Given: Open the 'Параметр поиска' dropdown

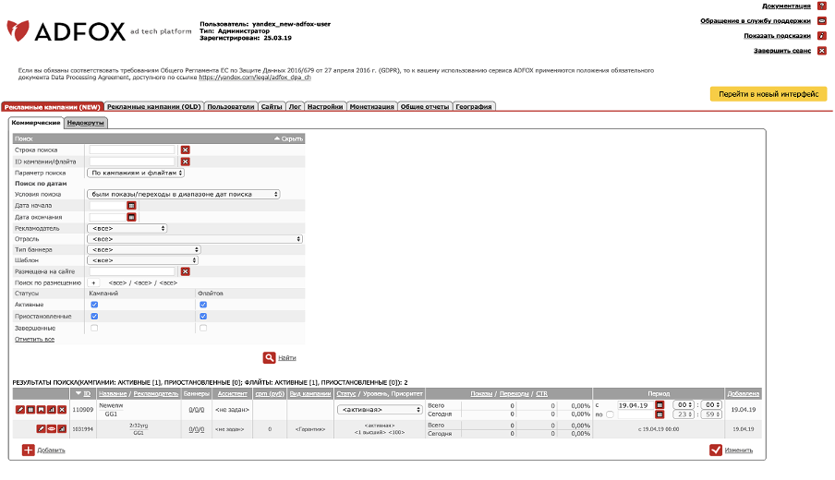Looking at the screenshot, I should coord(136,173).
